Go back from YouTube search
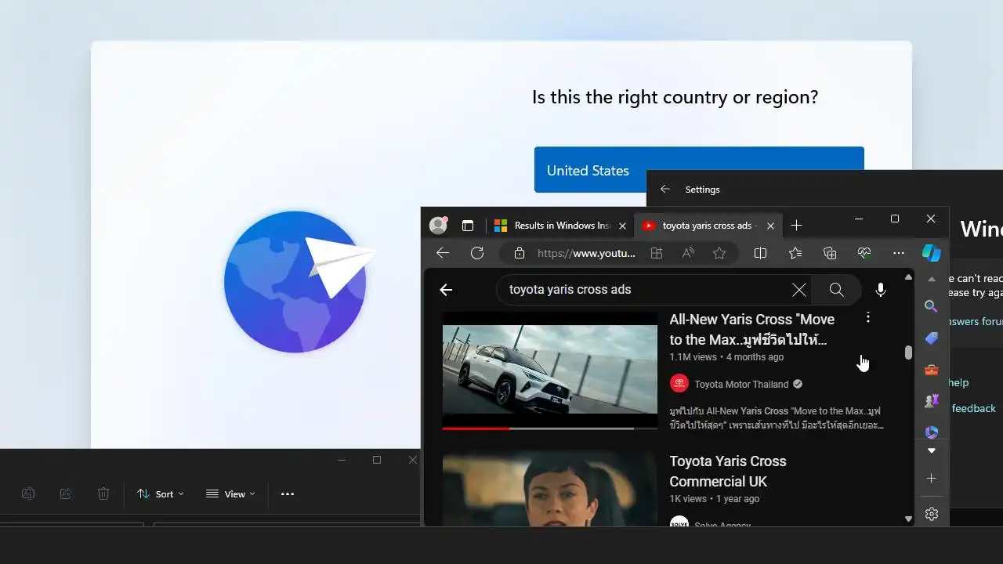 (x=446, y=290)
